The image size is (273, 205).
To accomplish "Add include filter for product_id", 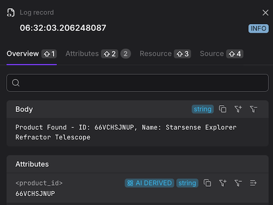I will [x=223, y=183].
